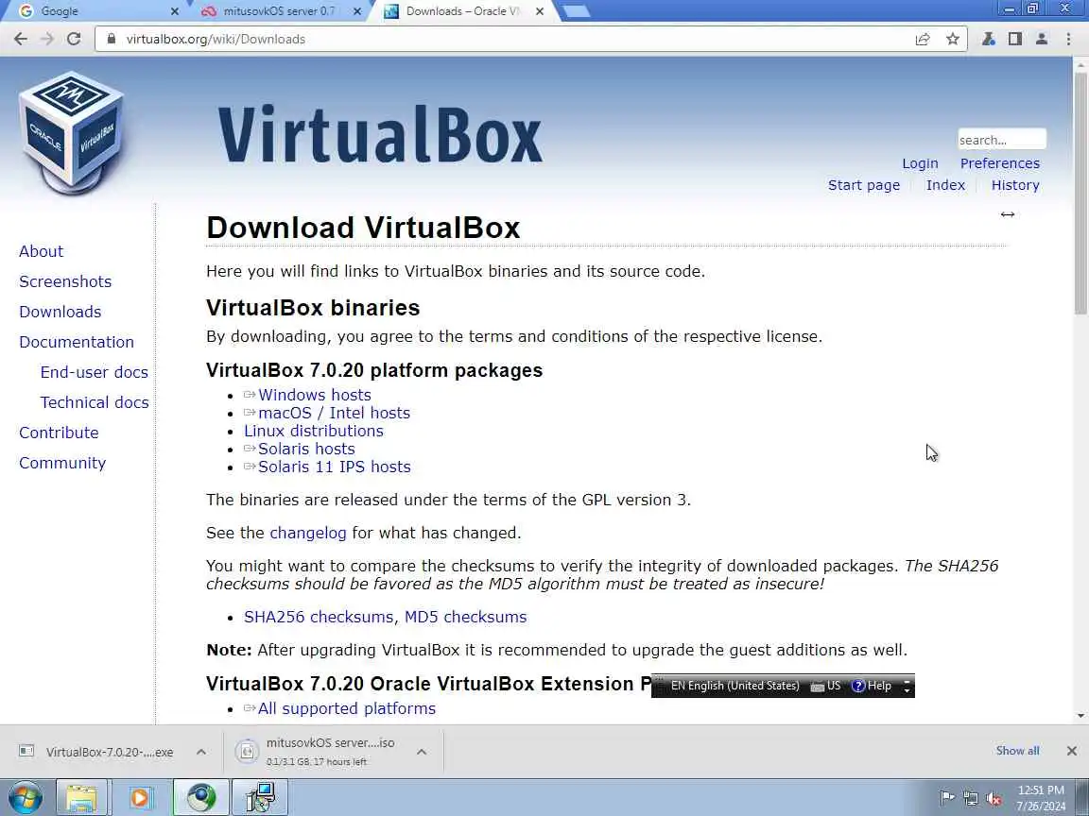Click the clock showing 12:51 PM
The width and height of the screenshot is (1089, 816).
tap(1041, 790)
